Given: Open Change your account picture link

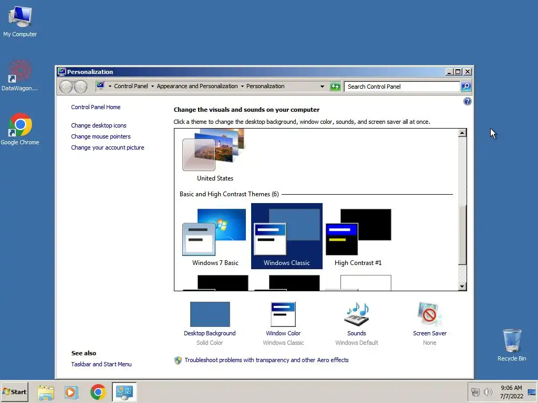Looking at the screenshot, I should 107,147.
